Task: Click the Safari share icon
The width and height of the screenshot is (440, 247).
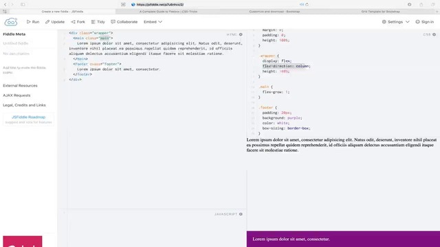Action: tap(421, 5)
